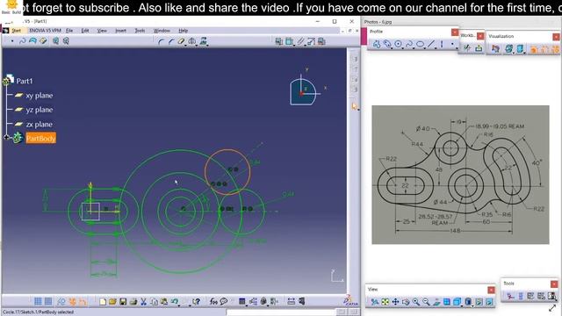Click the Formula f(x) icon
This screenshot has width=562, height=316.
[x=213, y=302]
